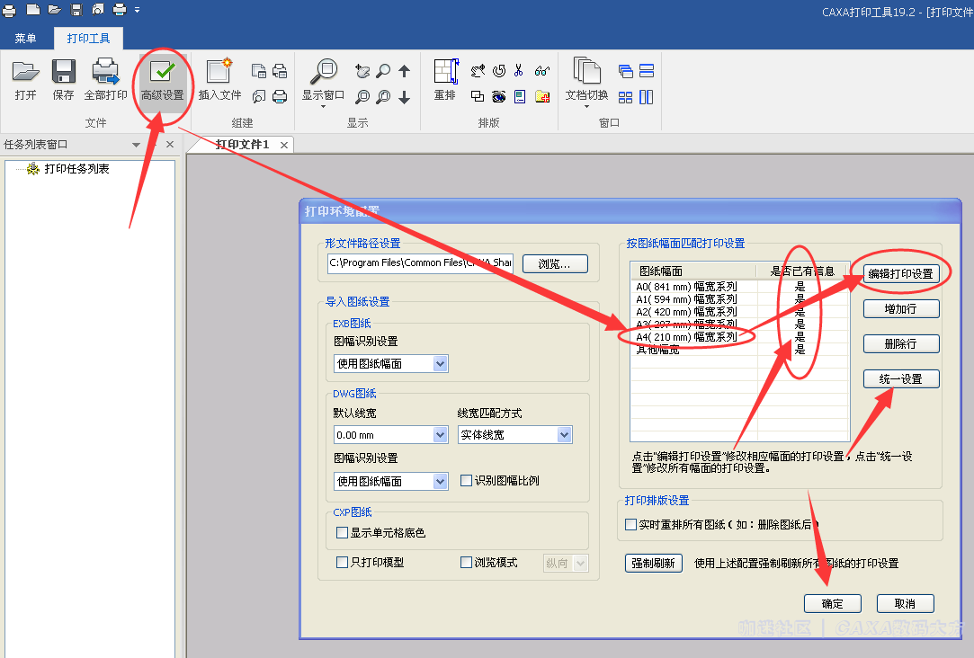Viewport: 974px width, 658px height.
Task: Open the 文档切换 document switch icon
Action: 586,73
